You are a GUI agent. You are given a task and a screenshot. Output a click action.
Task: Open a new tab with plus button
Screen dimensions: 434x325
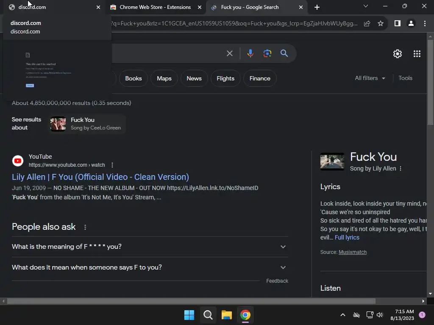point(317,7)
